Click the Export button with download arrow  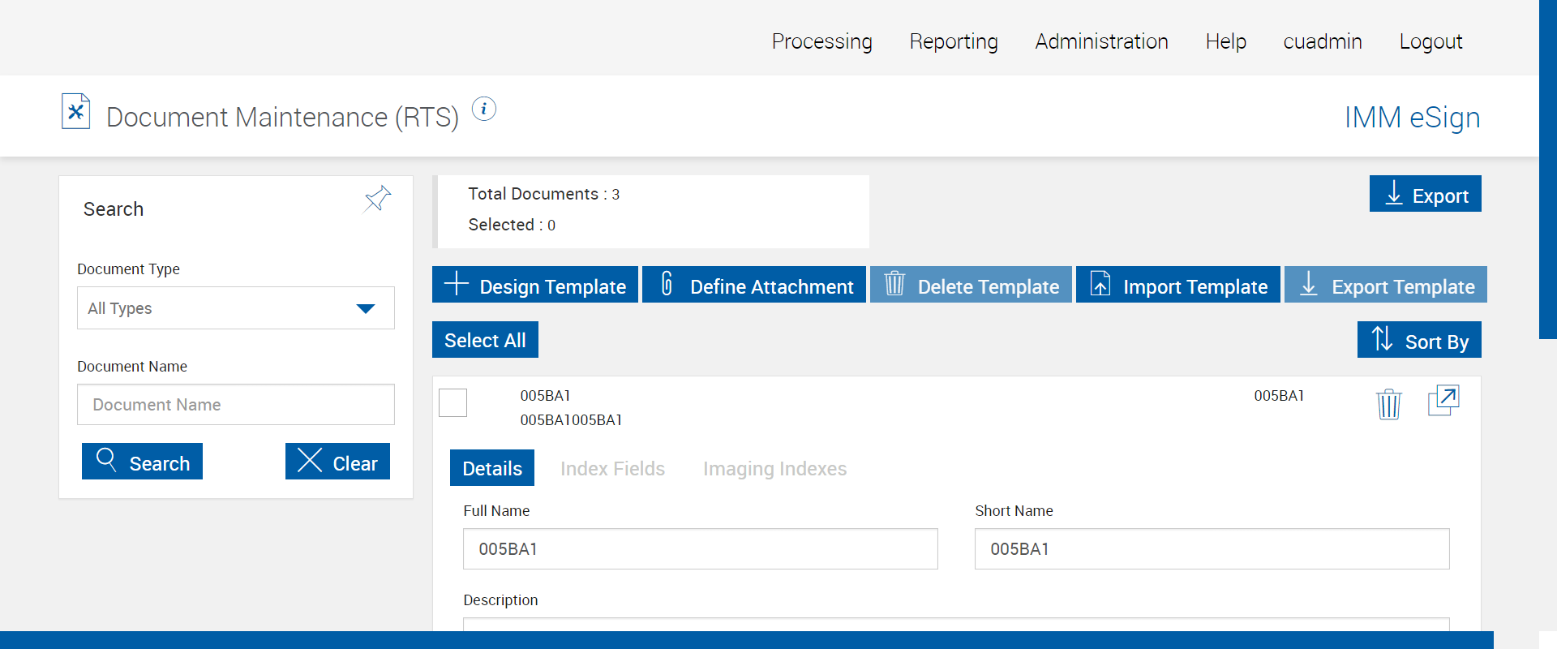[x=1425, y=195]
